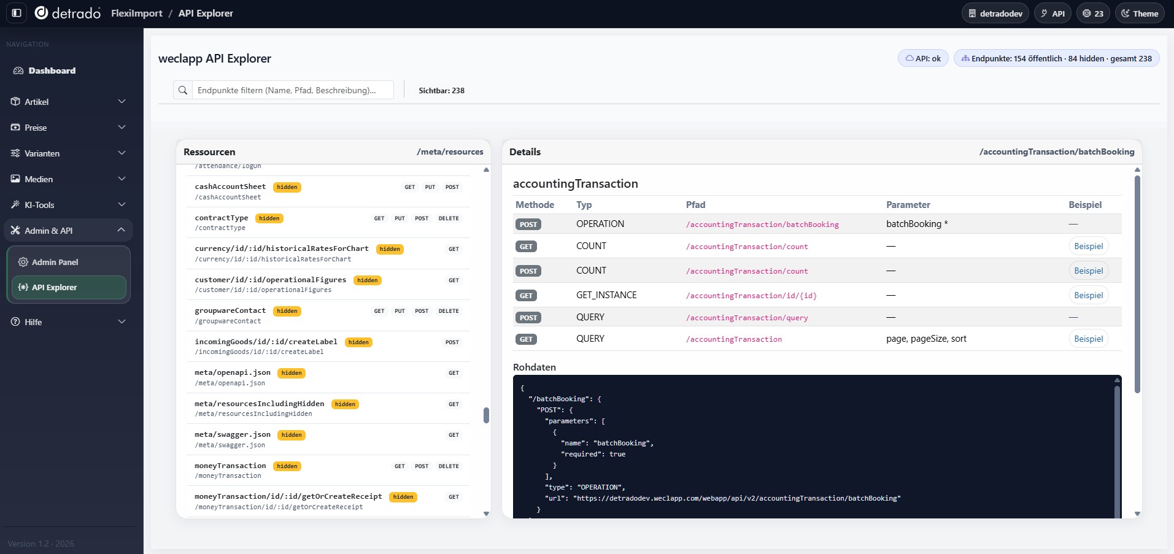Click the API: ok status badge
Viewport: 1174px width, 554px height.
click(923, 58)
